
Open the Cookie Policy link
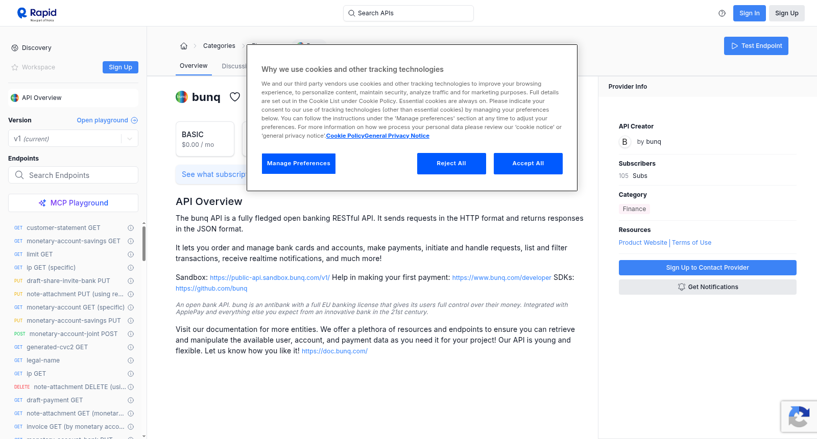click(x=345, y=136)
